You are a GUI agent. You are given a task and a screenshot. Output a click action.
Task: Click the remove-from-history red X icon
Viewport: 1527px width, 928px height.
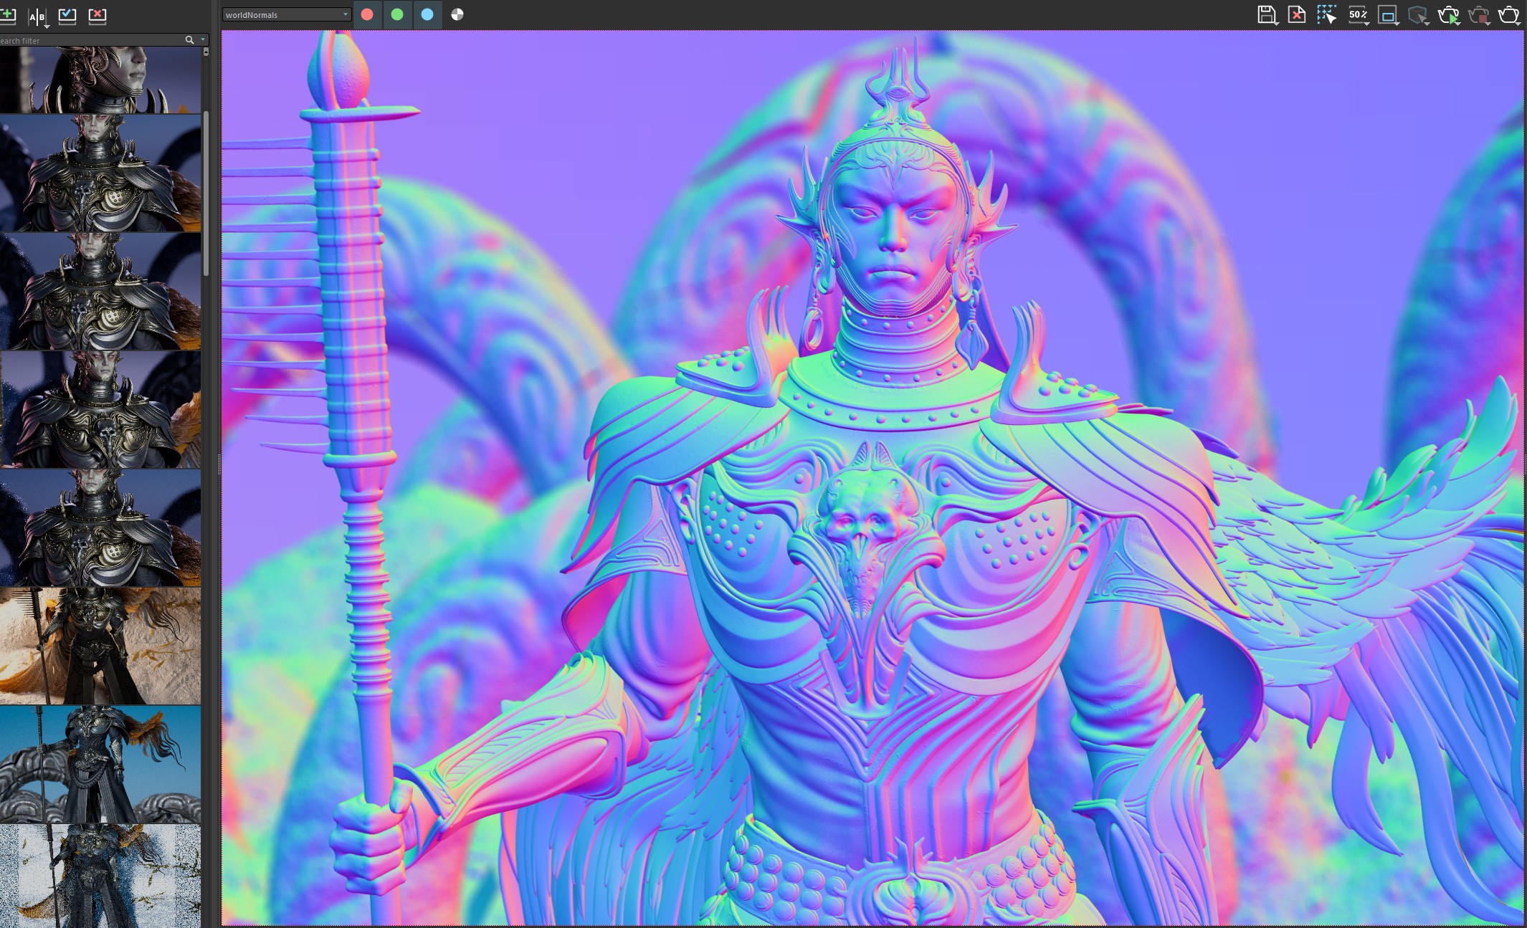pyautogui.click(x=97, y=15)
